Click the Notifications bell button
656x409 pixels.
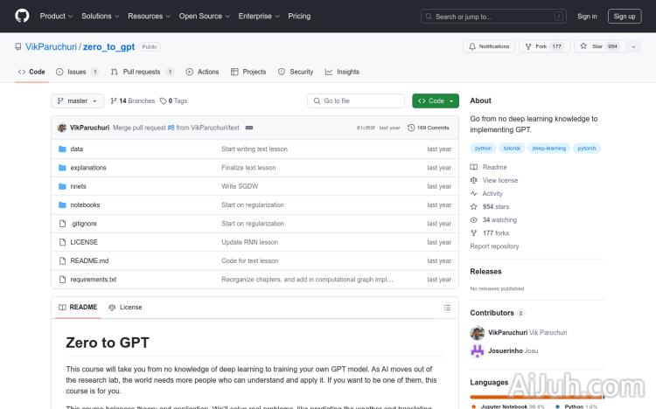[489, 46]
